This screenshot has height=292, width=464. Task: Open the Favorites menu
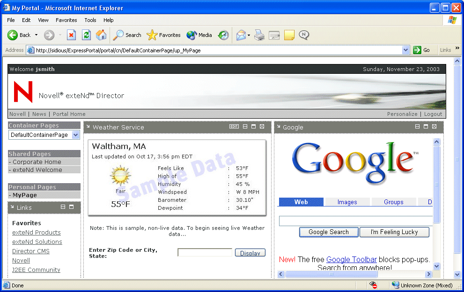click(x=66, y=20)
